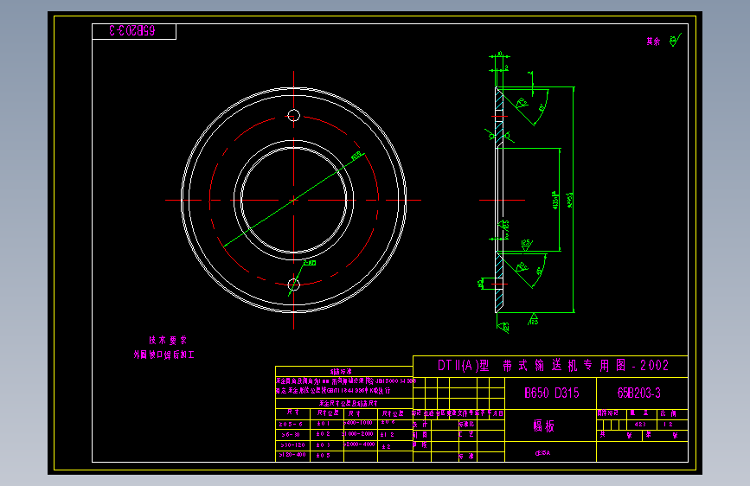Click 65B203-3 in the title block

pos(639,393)
